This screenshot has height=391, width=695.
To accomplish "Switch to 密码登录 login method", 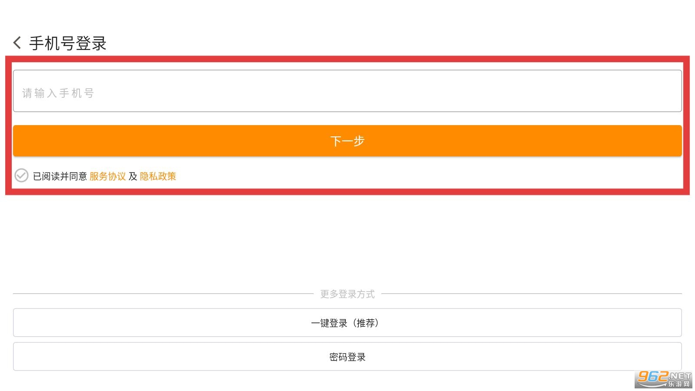I will click(347, 357).
